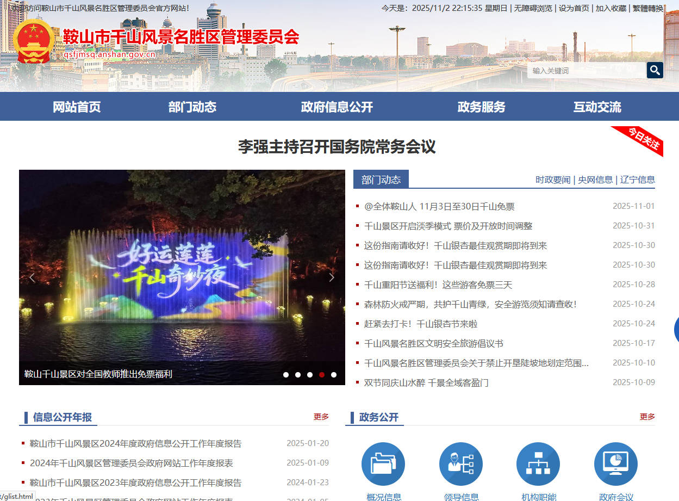Focus the 输入关键词 search field

coord(586,71)
